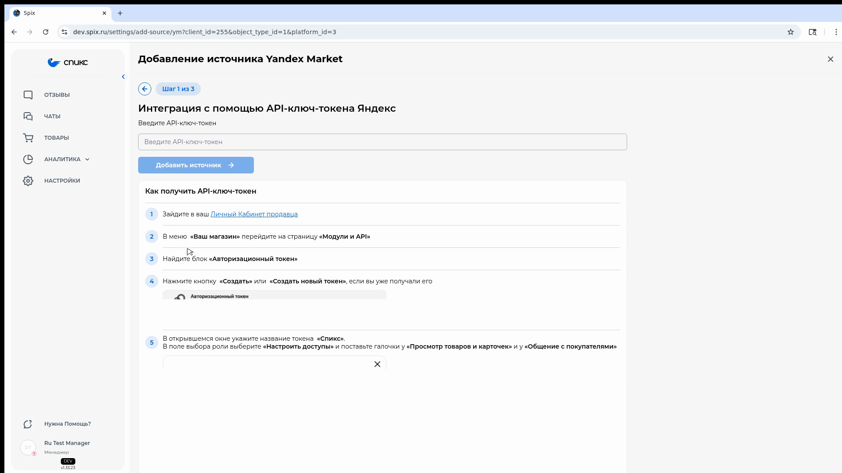Viewport: 842px width, 473px height.
Task: Open the Аналитика section
Action: tap(62, 159)
